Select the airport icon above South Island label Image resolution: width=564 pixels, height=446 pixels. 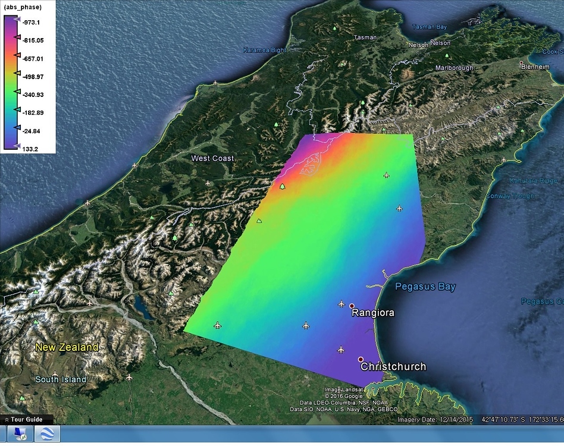(55, 375)
